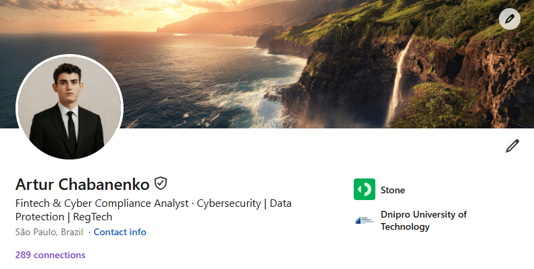Open the circular profile photo

point(70,106)
